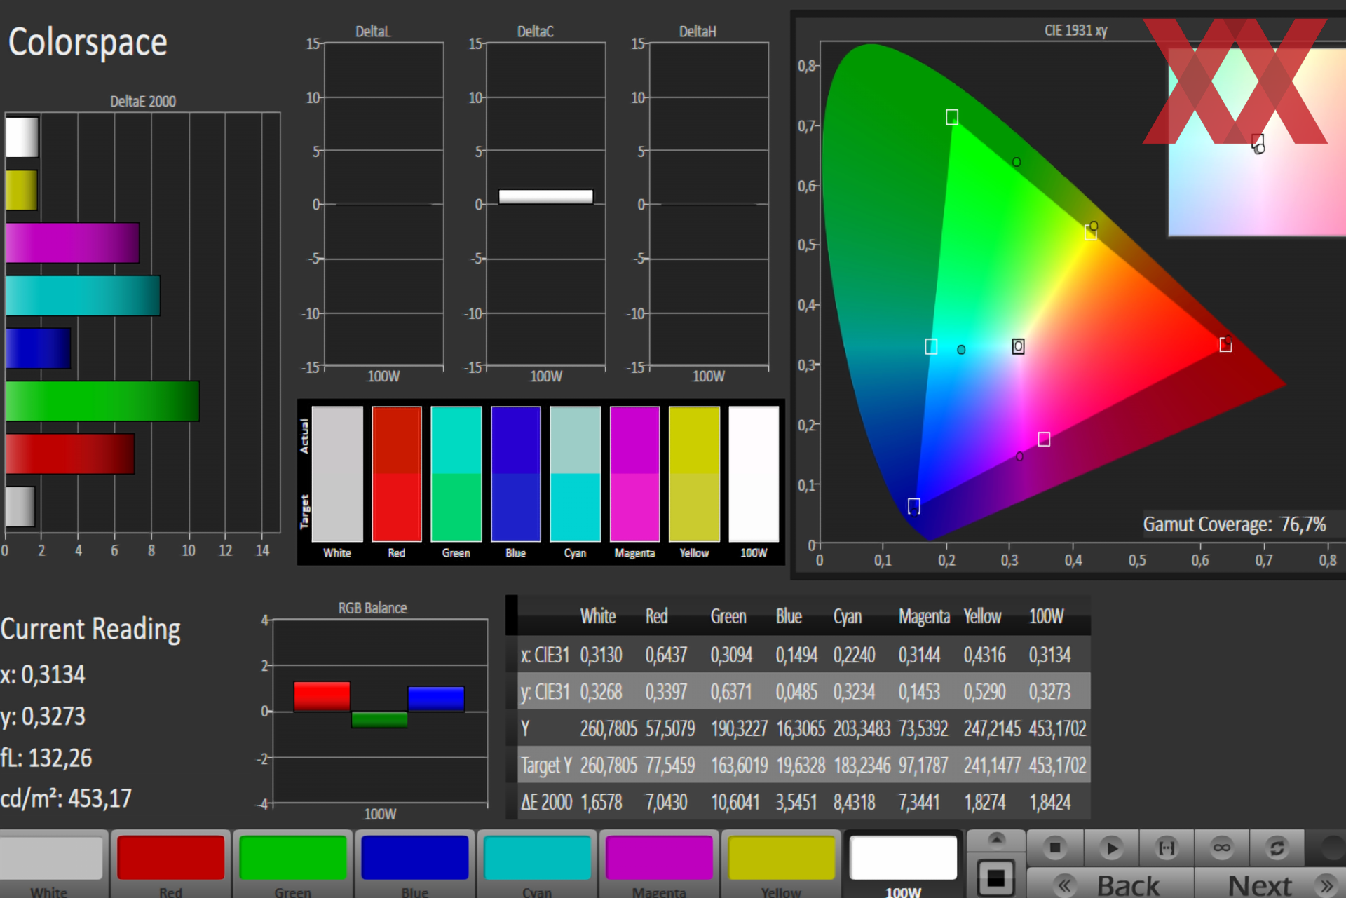Start reading with the play icon
Viewport: 1346px width, 898px height.
click(1111, 848)
